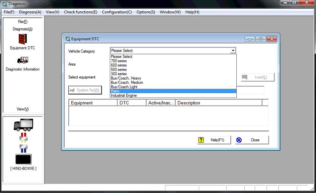Click the Close button in the dialog
The image size is (316, 193).
click(x=252, y=140)
